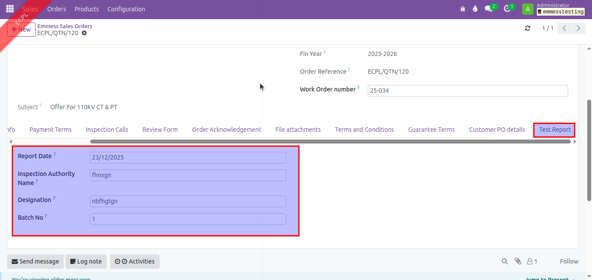Open the messages chat bubble icon
Screen dimensions: 592x280
(x=489, y=9)
